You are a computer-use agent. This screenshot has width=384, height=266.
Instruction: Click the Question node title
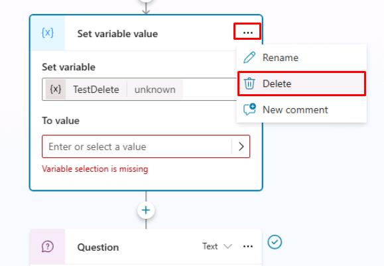98,247
